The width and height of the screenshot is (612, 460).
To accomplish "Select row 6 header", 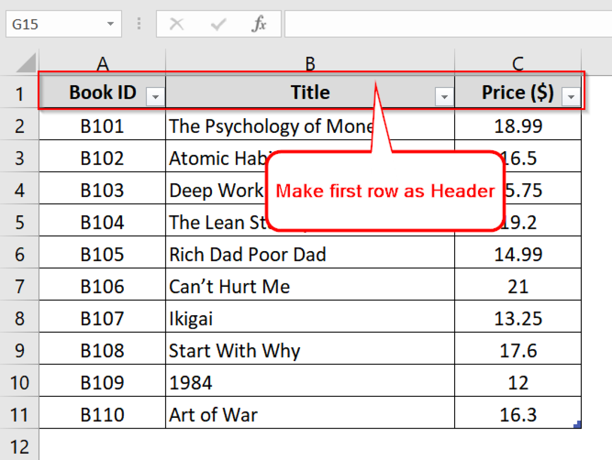I will click(x=19, y=254).
